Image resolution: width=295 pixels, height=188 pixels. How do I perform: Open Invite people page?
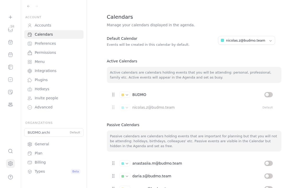(x=46, y=98)
